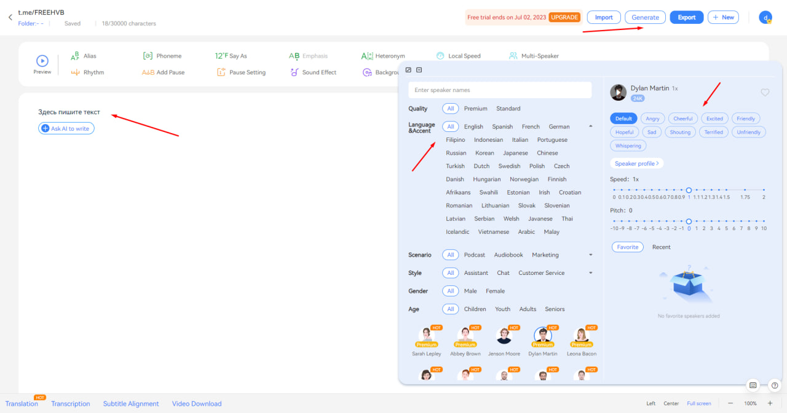Open Pause Setting tool
The width and height of the screenshot is (787, 413).
click(x=241, y=72)
